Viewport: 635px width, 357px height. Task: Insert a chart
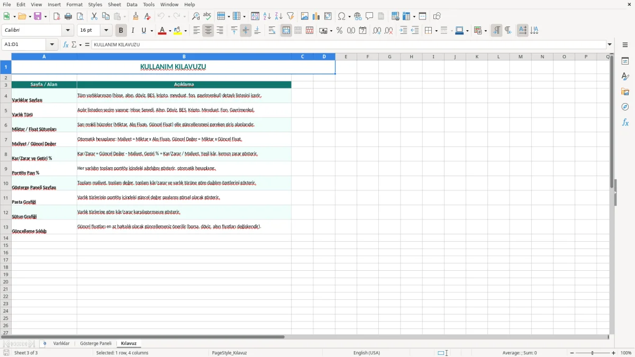(x=316, y=16)
